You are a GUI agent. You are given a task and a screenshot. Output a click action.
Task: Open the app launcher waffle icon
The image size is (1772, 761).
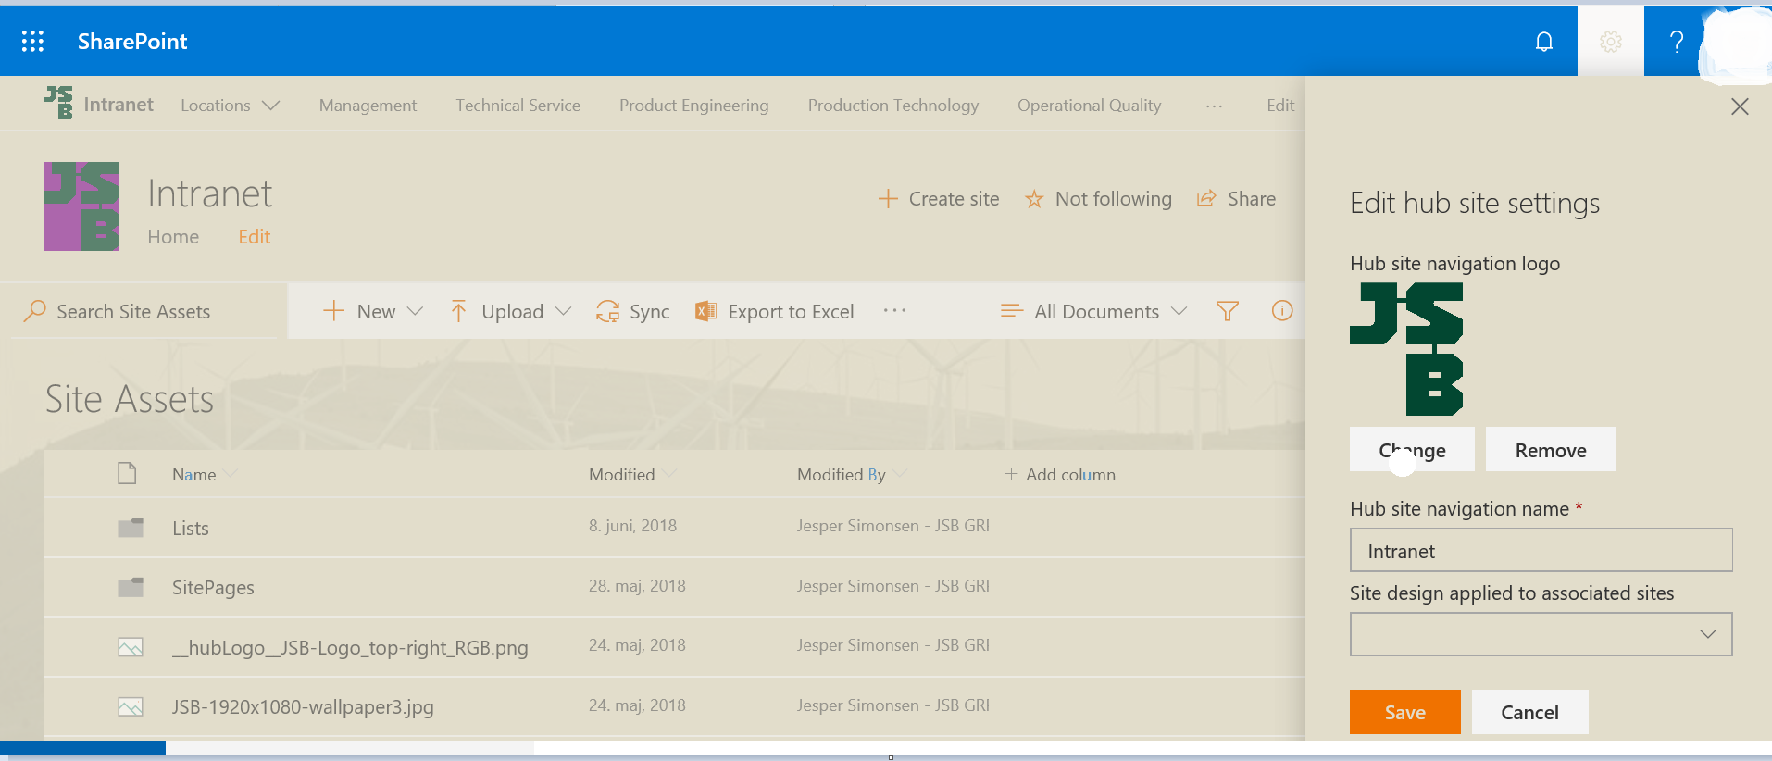tap(32, 41)
